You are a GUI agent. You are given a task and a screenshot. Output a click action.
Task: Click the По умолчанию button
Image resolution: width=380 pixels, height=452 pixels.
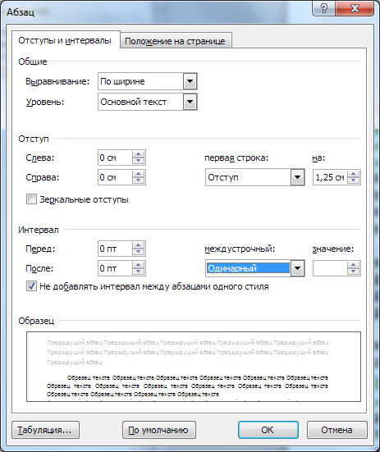(x=159, y=430)
